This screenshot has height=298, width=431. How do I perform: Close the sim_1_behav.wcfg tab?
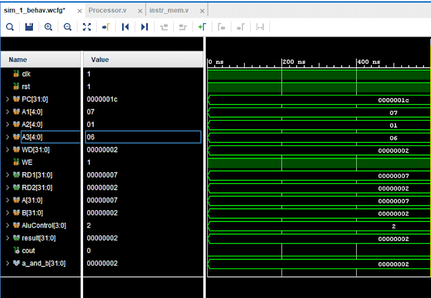[x=78, y=11]
